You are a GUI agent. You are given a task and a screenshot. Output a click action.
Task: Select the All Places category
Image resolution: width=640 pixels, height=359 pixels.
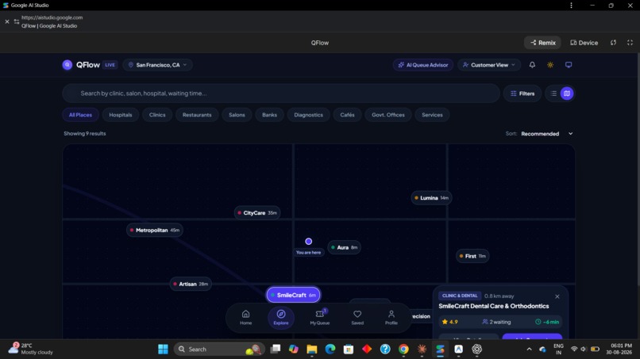80,115
